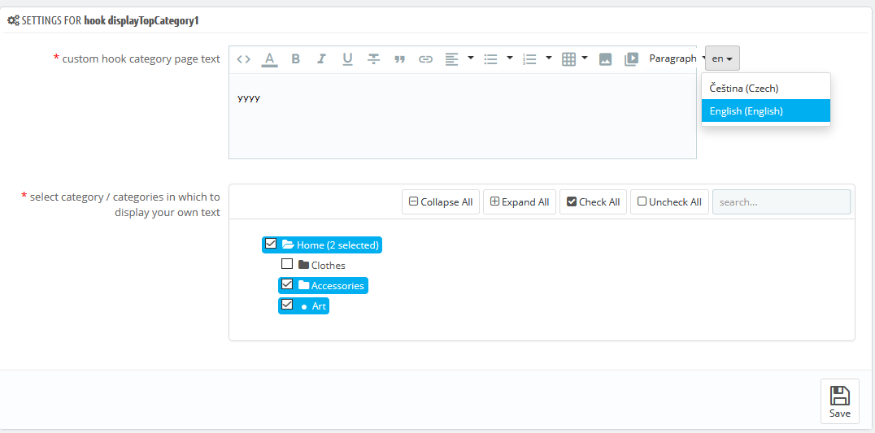The height and width of the screenshot is (433, 875).
Task: Open the 'en' language selector
Action: tap(722, 58)
